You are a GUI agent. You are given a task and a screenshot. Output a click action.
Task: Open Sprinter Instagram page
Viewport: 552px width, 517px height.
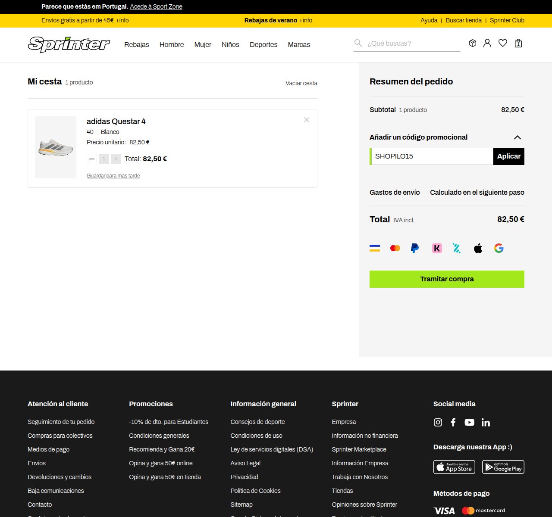click(x=438, y=423)
